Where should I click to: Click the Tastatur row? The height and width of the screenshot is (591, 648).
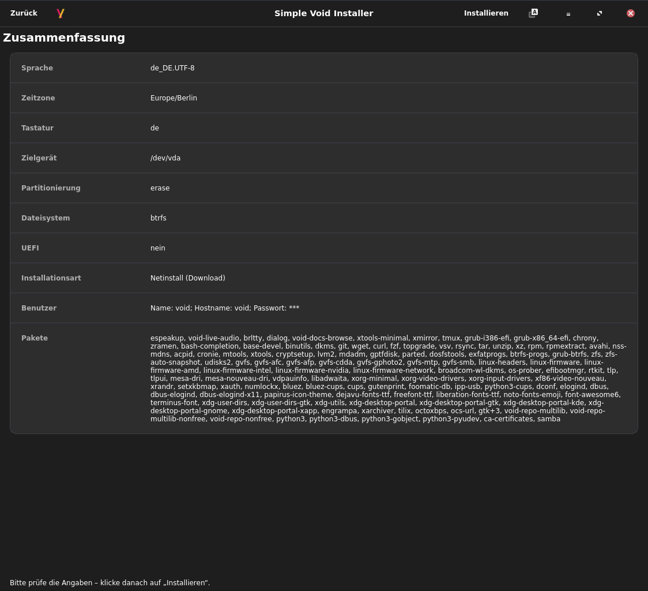point(323,128)
